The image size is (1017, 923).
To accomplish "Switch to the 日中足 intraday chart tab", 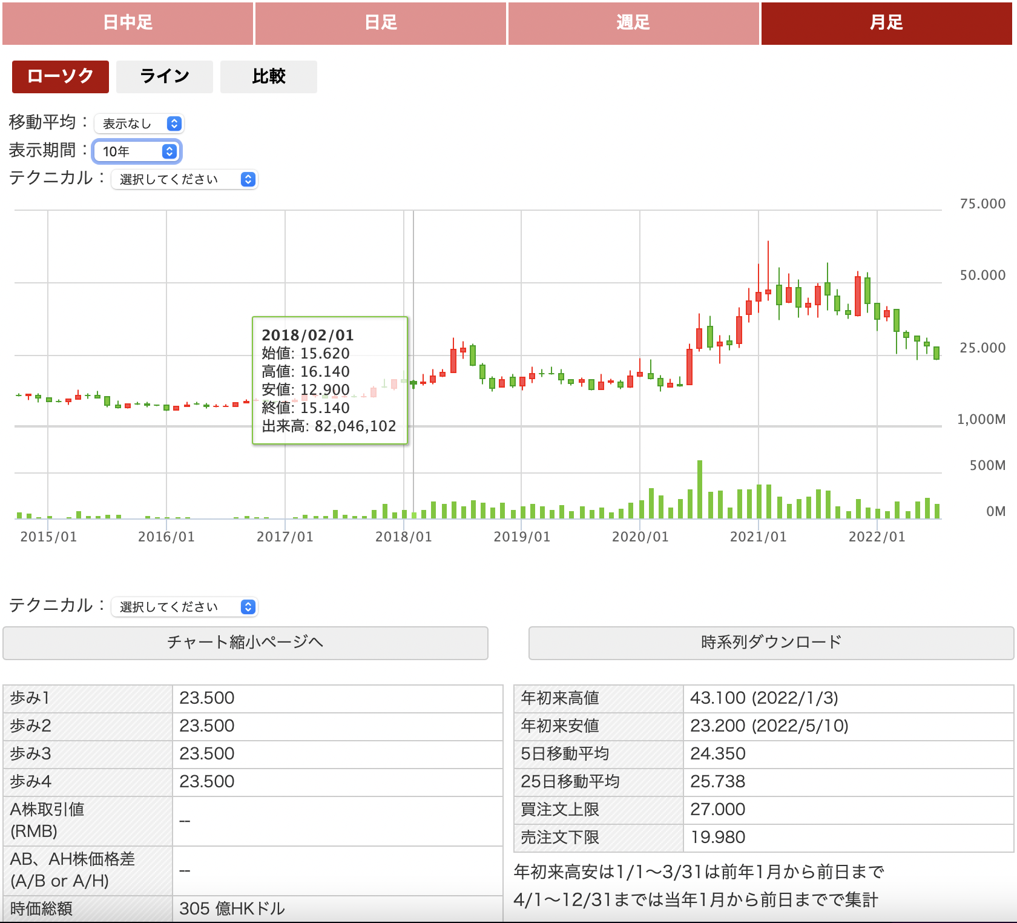I will coord(128,23).
